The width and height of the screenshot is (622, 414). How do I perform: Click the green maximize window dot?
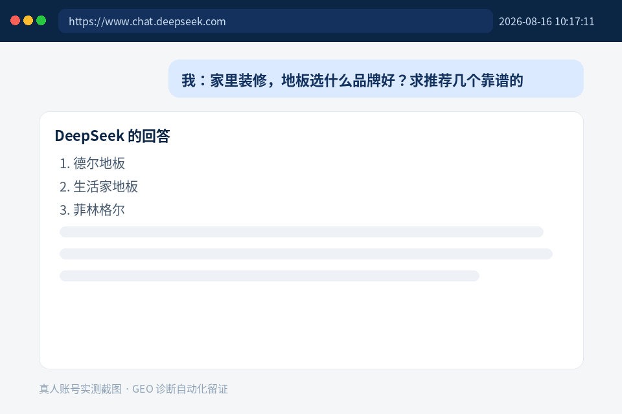pos(41,21)
